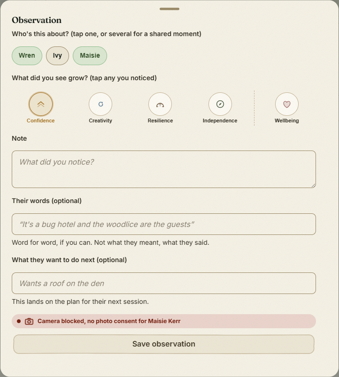Focus the 'What did you notice?' note box

pyautogui.click(x=164, y=169)
